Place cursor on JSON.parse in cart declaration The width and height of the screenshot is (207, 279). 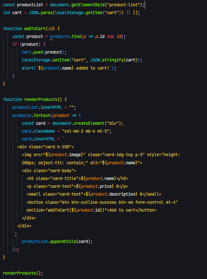point(39,13)
